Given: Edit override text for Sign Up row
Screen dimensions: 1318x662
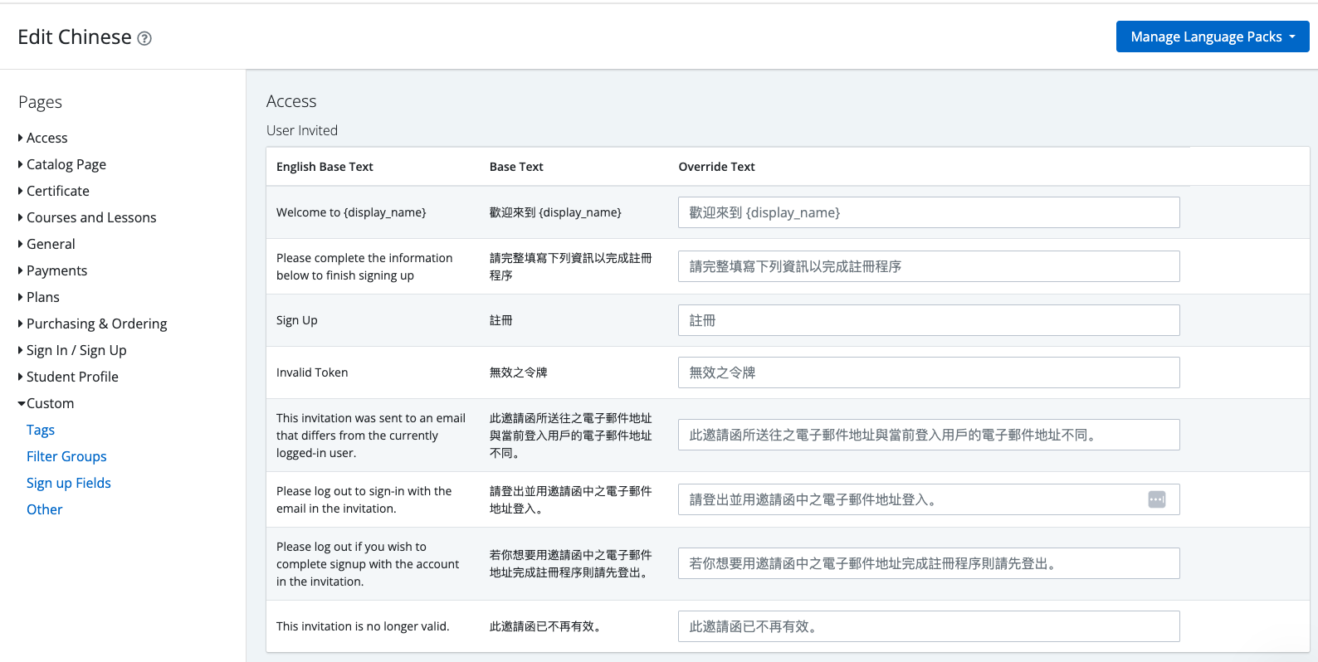Looking at the screenshot, I should [x=929, y=320].
